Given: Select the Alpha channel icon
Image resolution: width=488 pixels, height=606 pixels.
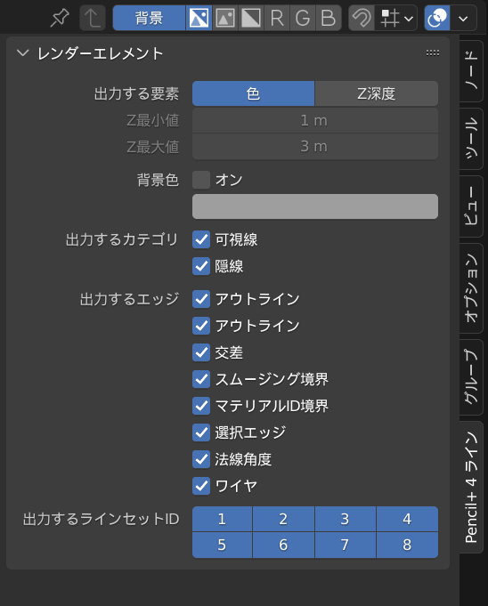Looking at the screenshot, I should click(x=251, y=18).
